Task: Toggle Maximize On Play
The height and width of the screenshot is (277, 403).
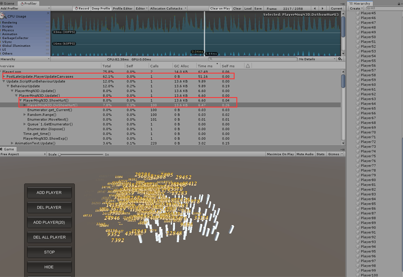Action: [x=280, y=154]
